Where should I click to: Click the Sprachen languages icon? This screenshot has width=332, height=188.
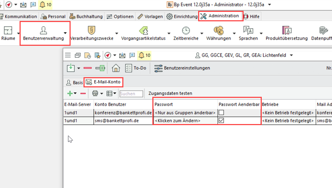[248, 30]
